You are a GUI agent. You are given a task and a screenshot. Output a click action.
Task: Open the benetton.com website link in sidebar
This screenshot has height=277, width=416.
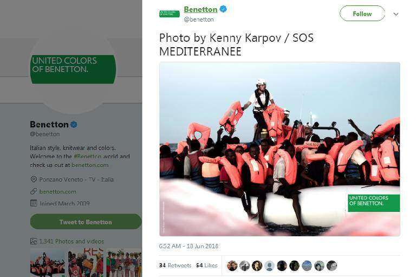[x=57, y=191]
